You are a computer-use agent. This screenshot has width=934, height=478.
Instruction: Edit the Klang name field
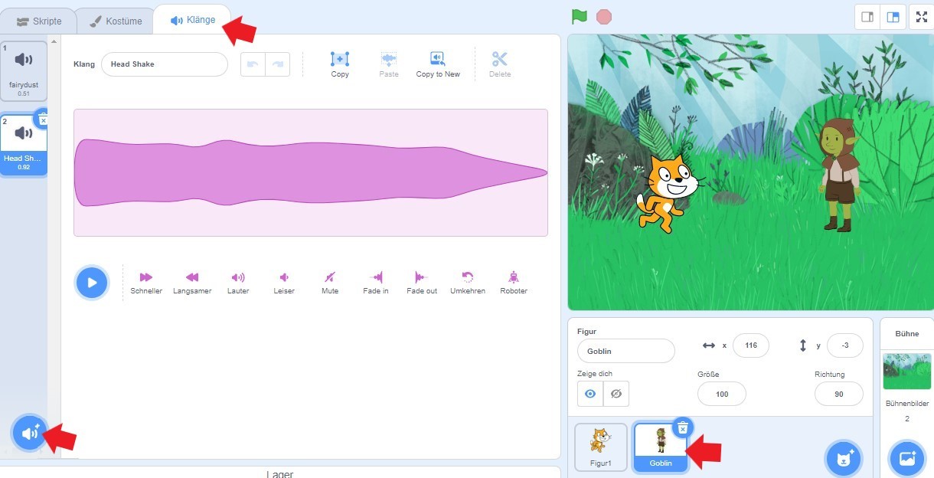point(165,64)
